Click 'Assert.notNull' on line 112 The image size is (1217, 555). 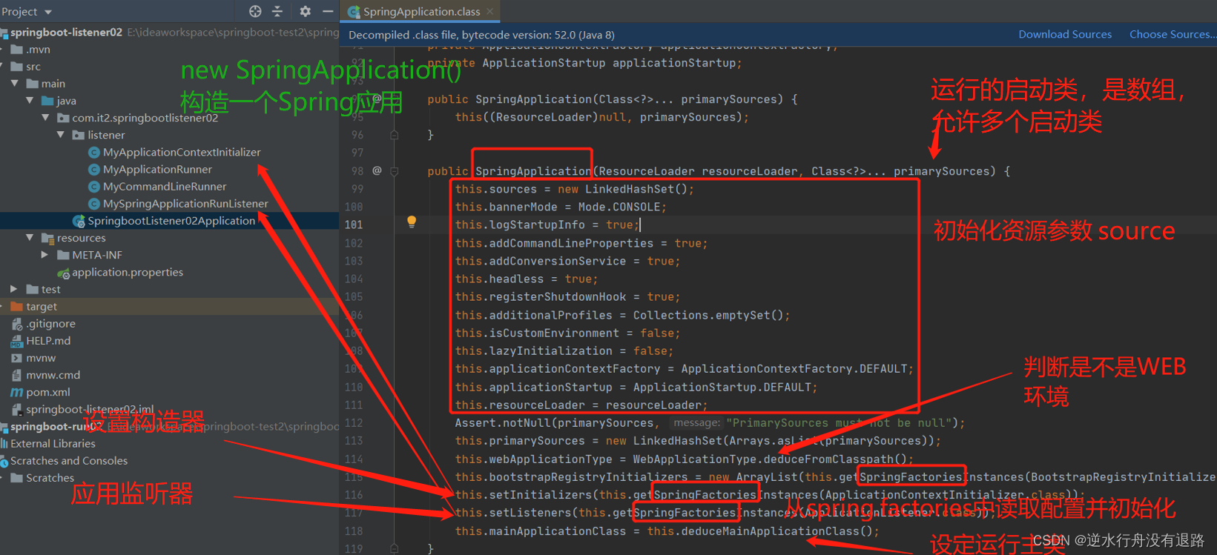503,423
